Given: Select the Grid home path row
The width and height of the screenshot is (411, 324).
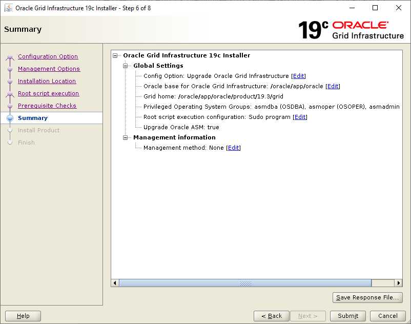Looking at the screenshot, I should coord(213,96).
